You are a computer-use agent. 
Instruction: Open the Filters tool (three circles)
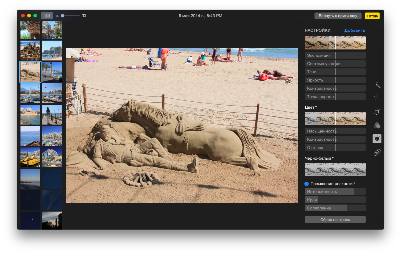pos(377,125)
